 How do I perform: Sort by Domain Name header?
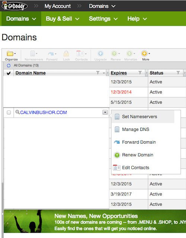click(x=31, y=73)
